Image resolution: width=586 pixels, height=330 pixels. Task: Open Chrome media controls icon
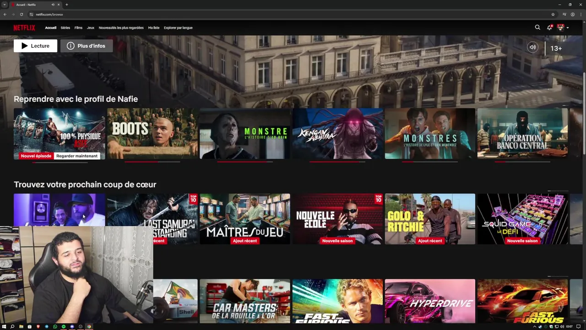[564, 14]
